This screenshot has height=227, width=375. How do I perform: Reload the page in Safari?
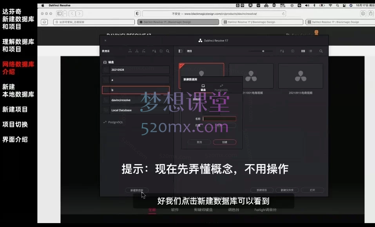283,14
